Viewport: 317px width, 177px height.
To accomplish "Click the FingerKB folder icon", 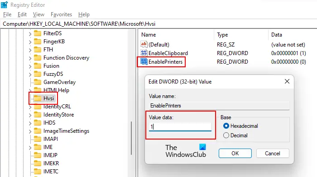I will 38,42.
